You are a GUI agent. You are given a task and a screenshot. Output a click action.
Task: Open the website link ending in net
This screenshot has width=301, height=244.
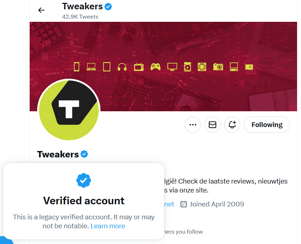(x=169, y=204)
